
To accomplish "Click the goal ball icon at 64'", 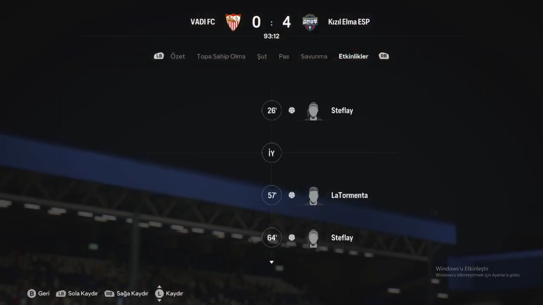I will click(x=292, y=237).
